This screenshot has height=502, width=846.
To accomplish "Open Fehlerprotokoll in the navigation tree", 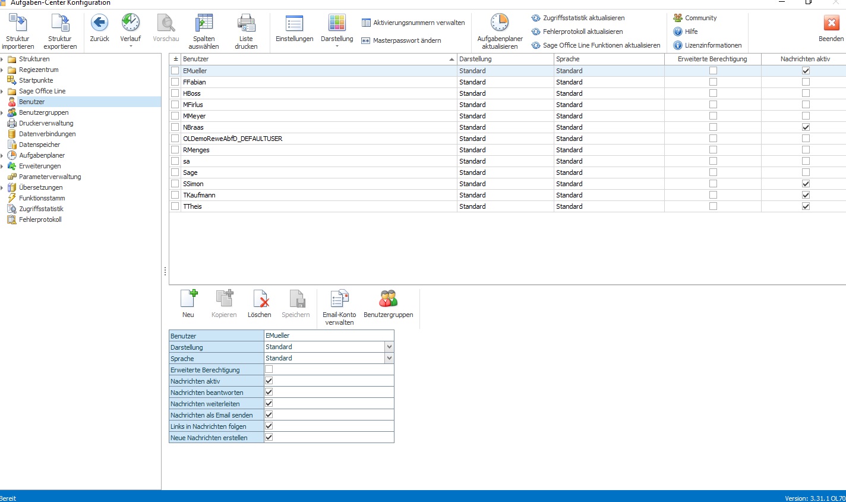I will 40,220.
